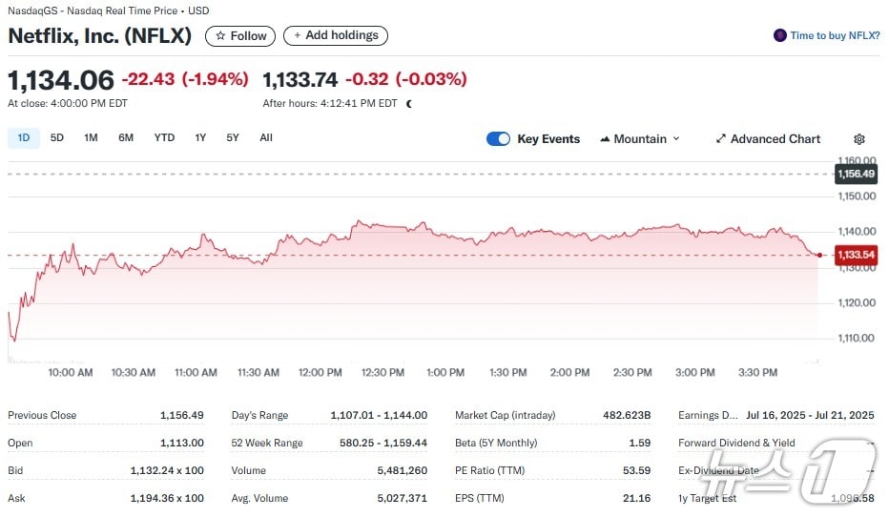This screenshot has width=889, height=517.
Task: Toggle the Key Events switch
Action: [x=498, y=139]
